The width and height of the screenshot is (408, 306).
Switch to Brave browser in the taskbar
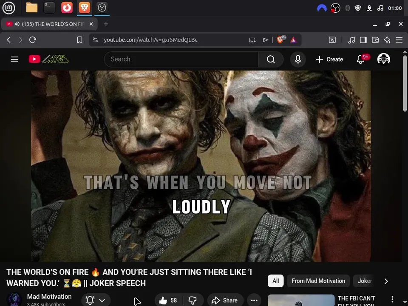tap(84, 8)
